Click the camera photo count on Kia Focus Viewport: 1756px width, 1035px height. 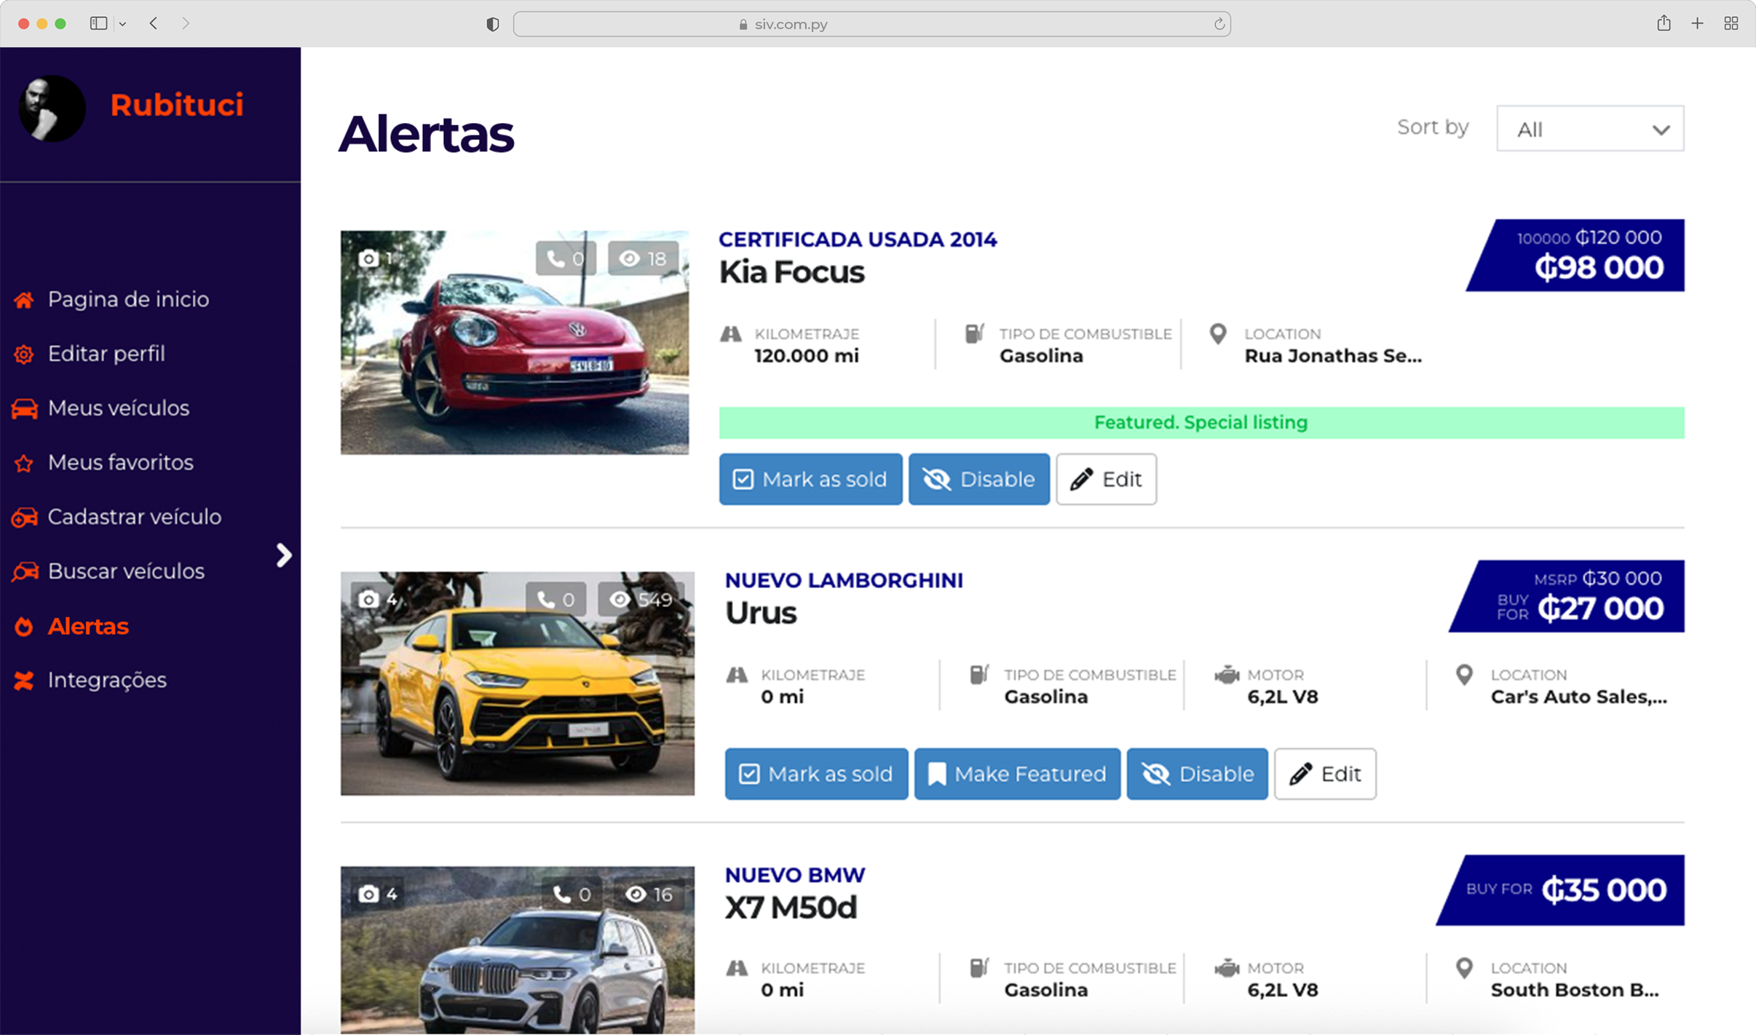[x=375, y=258]
